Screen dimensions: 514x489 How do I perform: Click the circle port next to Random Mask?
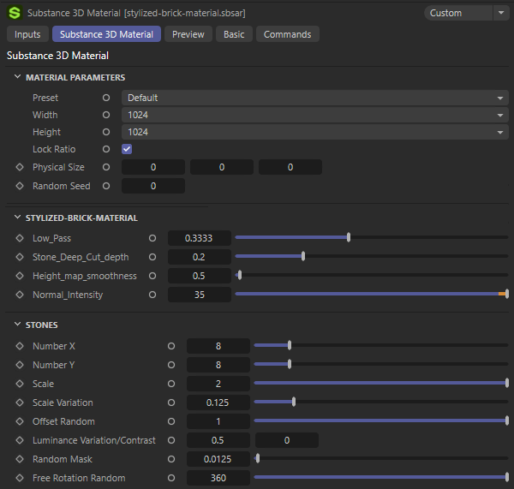tap(171, 459)
